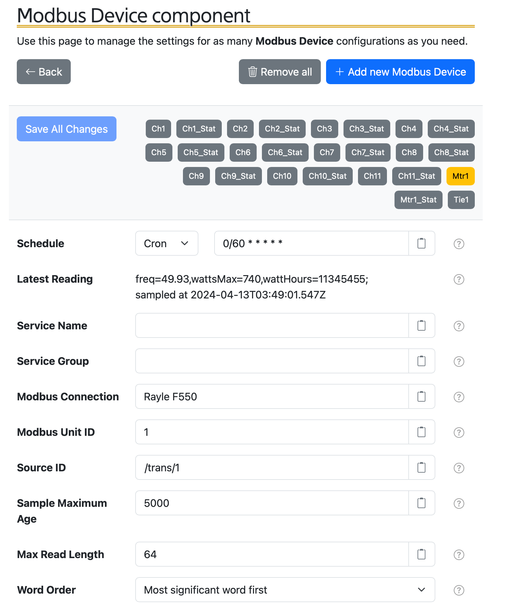Click the highlighted Mtr1 device tab
The height and width of the screenshot is (612, 510).
coord(461,176)
